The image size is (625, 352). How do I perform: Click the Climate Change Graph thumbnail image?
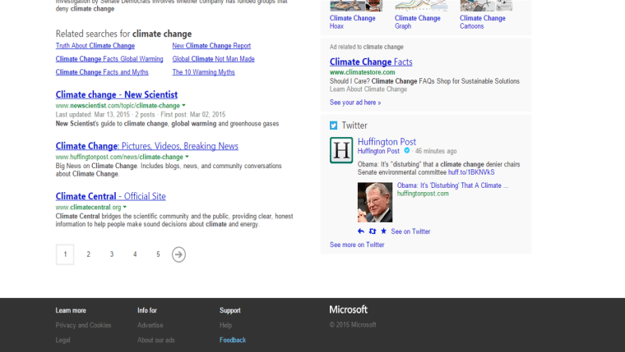(421, 6)
